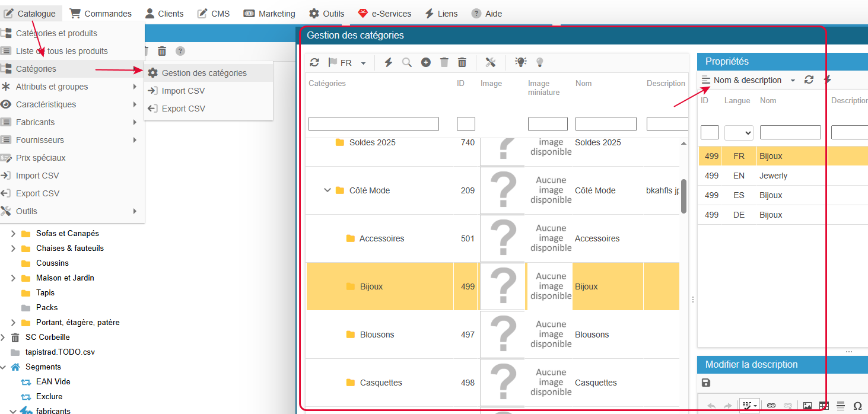Screen dimensions: 868x414
Task: Click the magnifier search icon in categories toolbar
Action: tap(407, 62)
